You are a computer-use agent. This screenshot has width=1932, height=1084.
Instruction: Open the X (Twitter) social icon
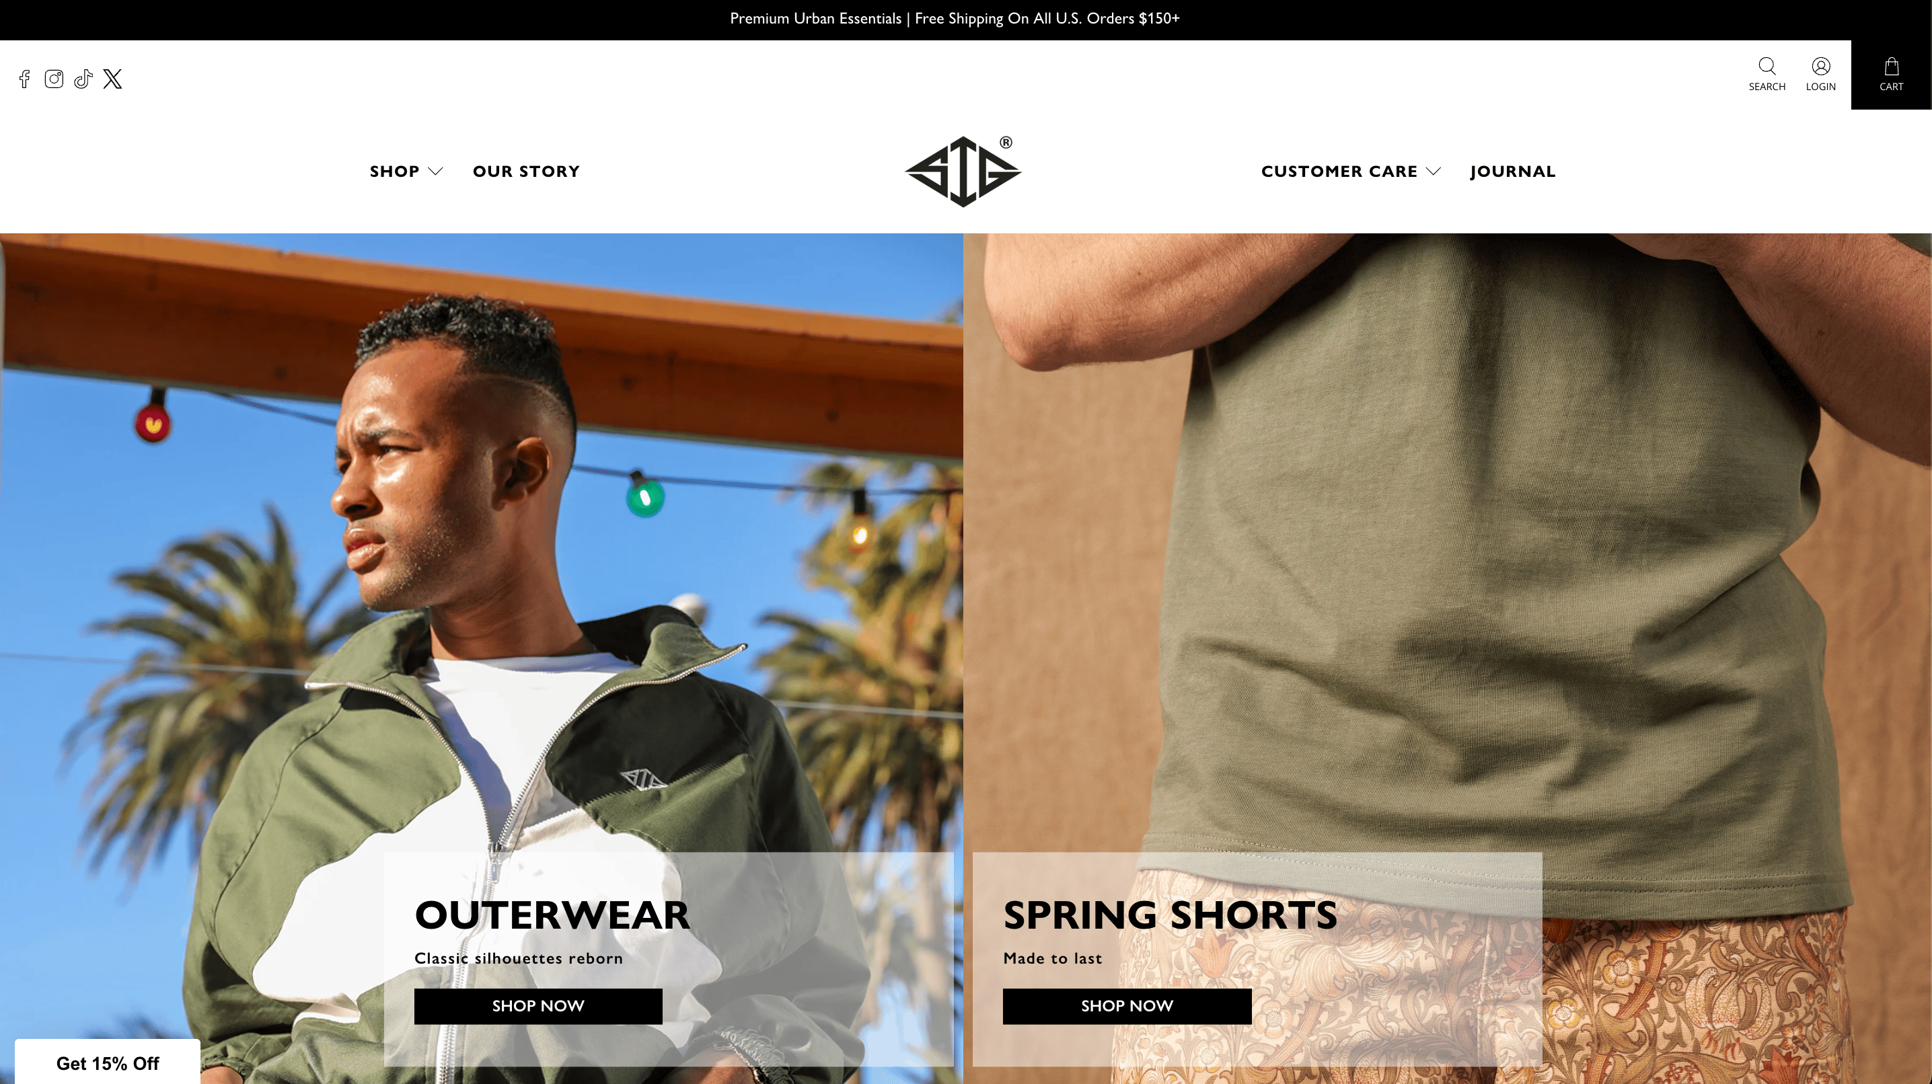pyautogui.click(x=112, y=79)
